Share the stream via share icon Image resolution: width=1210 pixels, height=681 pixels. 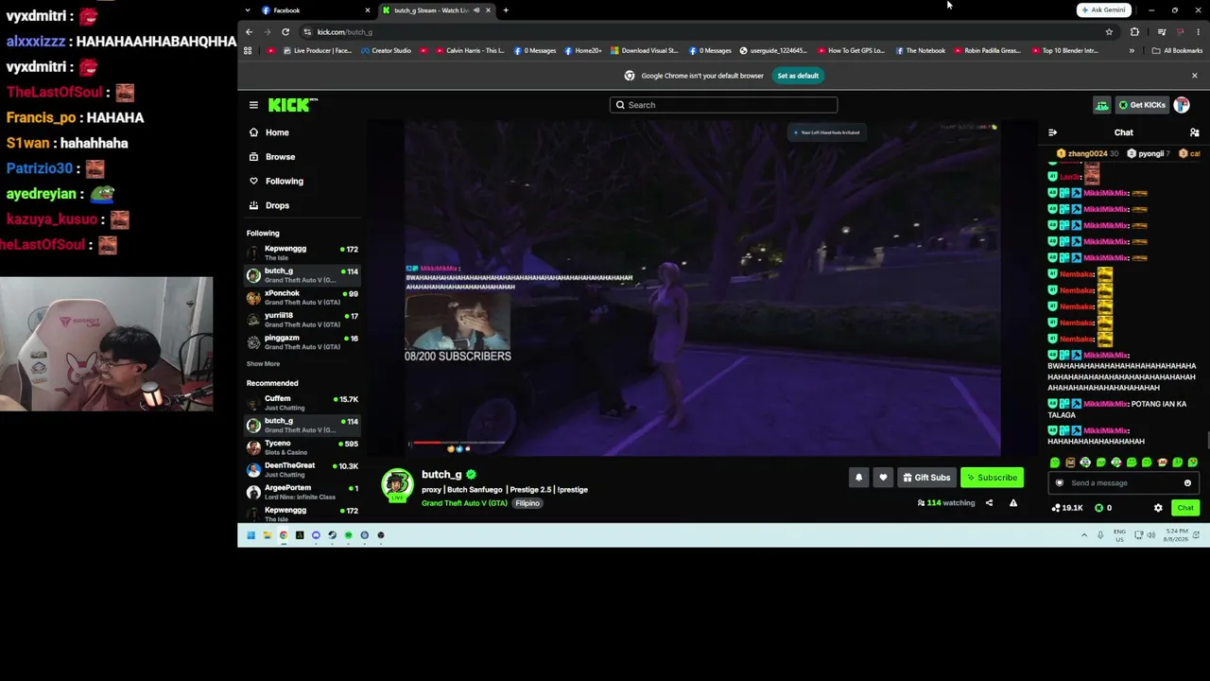[989, 503]
